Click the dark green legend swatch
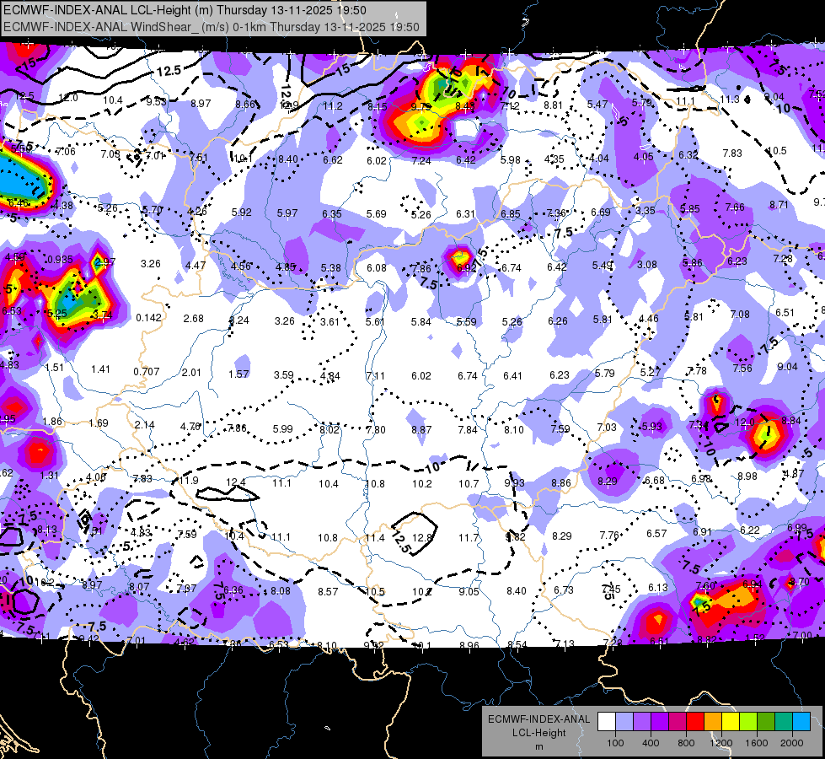The height and width of the screenshot is (759, 825). 766,722
